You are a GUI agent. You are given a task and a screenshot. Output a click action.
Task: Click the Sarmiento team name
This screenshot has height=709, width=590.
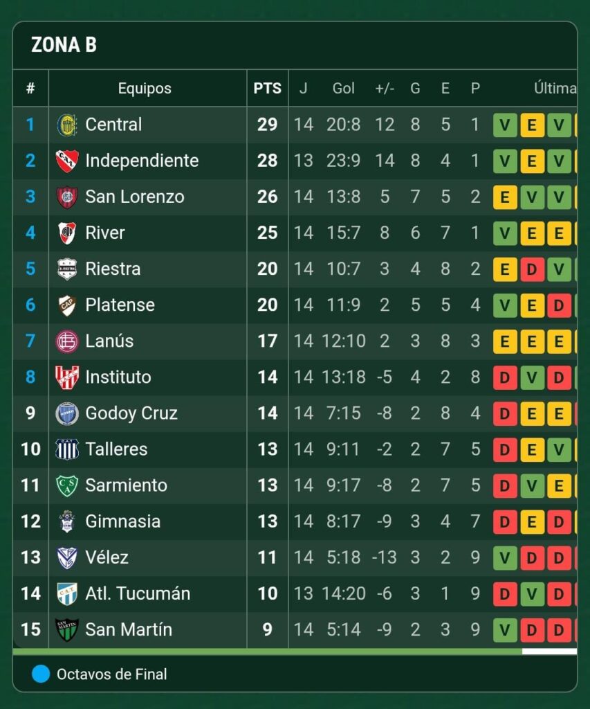click(x=126, y=485)
